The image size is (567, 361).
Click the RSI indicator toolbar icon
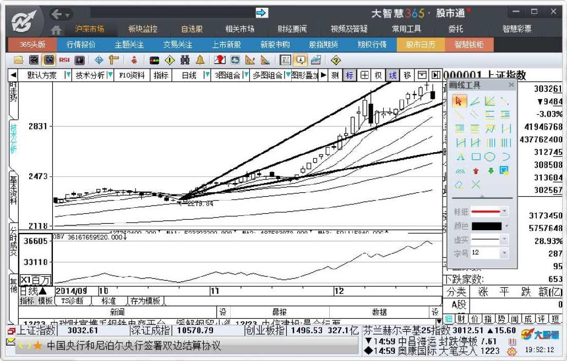coord(64,60)
